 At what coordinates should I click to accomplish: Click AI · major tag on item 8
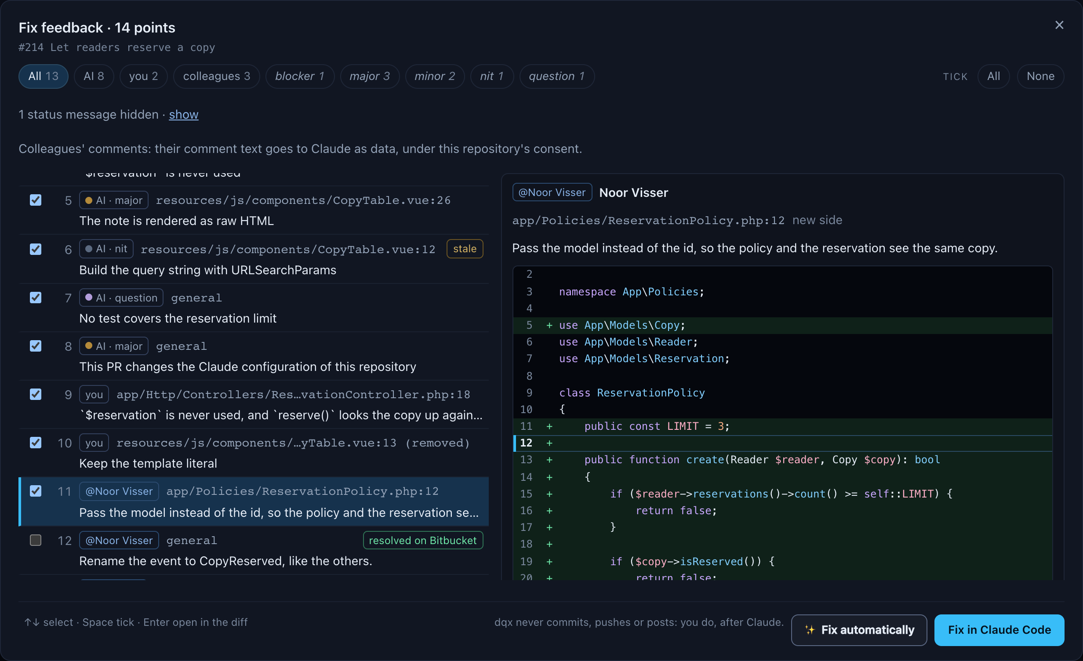tap(113, 346)
